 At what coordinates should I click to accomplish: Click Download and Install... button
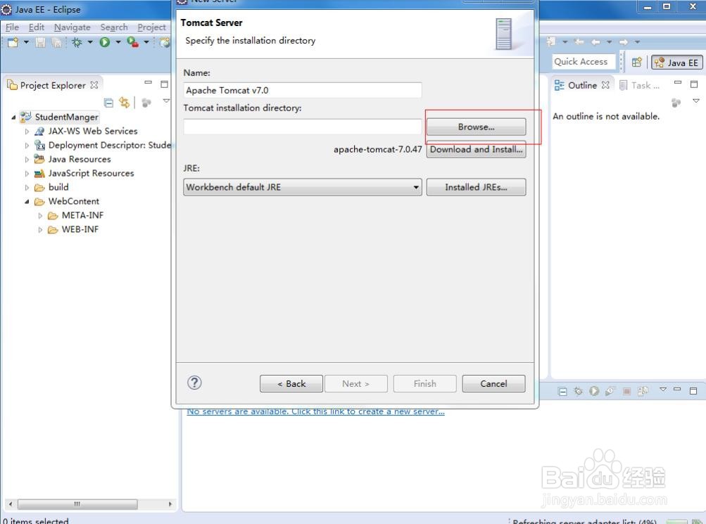tap(476, 149)
